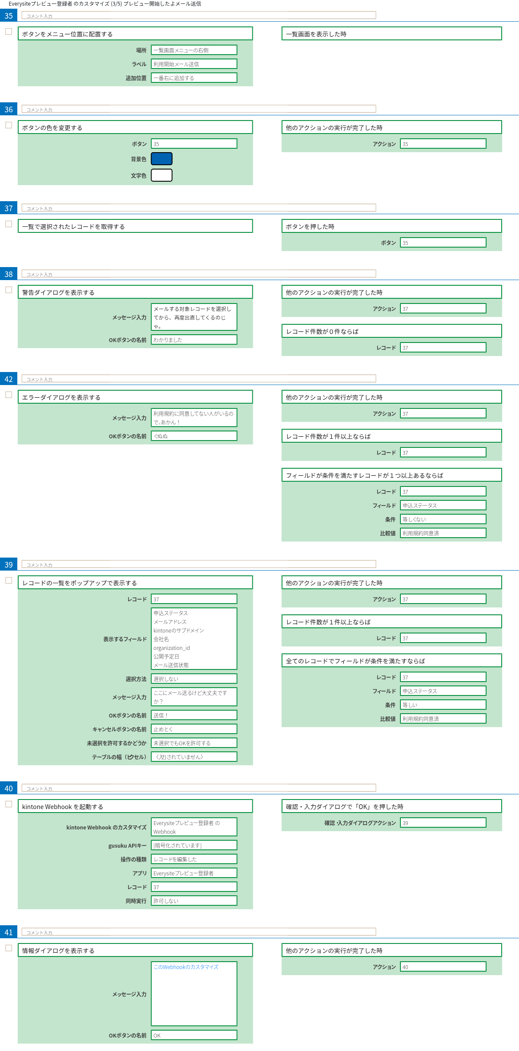This screenshot has width=519, height=1051.
Task: Change the 条件 value 等しくない
Action: [443, 519]
